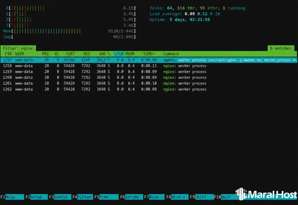
Task: Click RES value 6168
Action: (86, 60)
